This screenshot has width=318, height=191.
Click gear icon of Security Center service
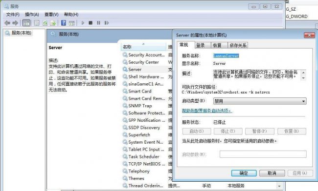coord(125,62)
